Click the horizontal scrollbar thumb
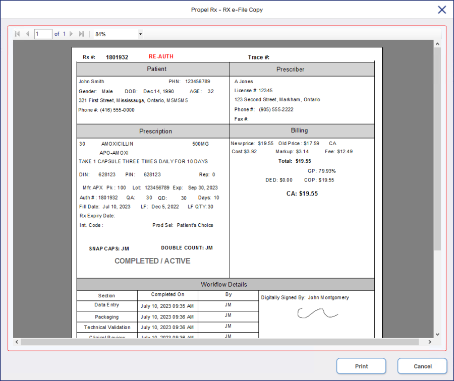This screenshot has height=381, width=454. 219,342
